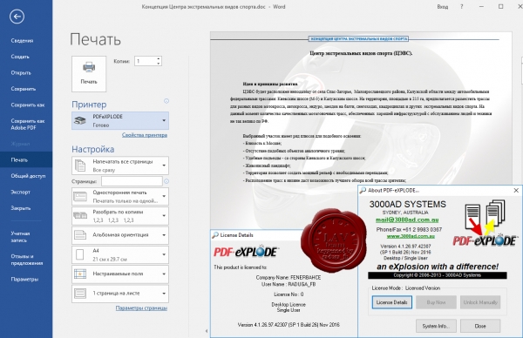Open Свойства принтера link
The image size is (523, 338).
(145, 135)
